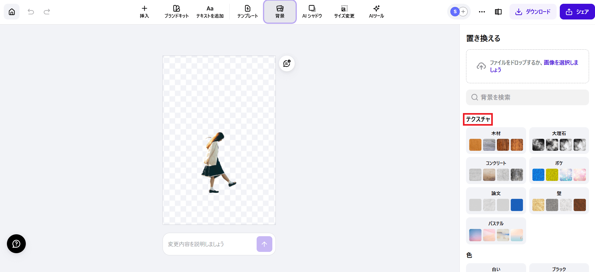The height and width of the screenshot is (272, 595).
Task: Open the three-dot more options menu
Action: [482, 12]
